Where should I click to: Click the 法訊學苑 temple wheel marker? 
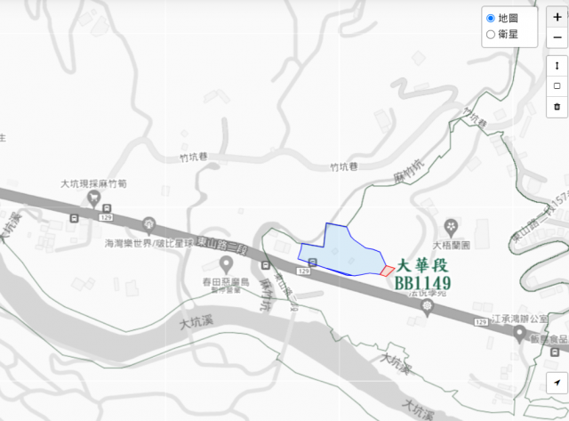pyautogui.click(x=427, y=307)
